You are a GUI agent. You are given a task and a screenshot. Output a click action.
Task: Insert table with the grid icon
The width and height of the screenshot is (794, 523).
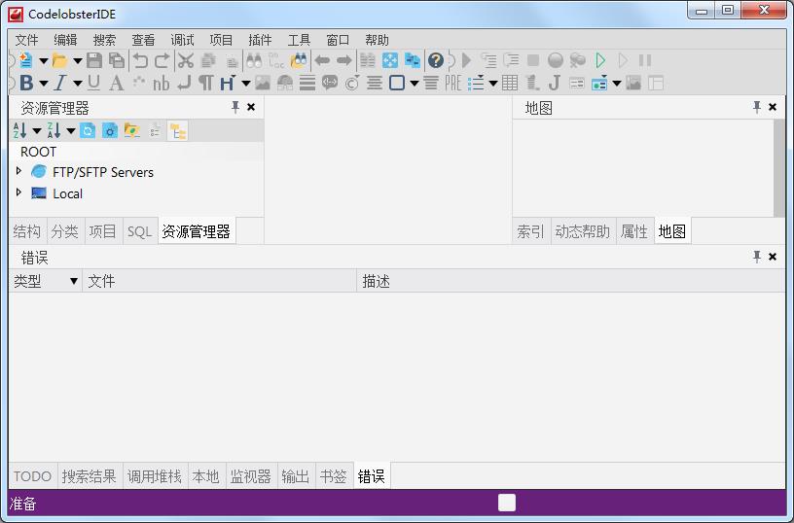click(510, 83)
